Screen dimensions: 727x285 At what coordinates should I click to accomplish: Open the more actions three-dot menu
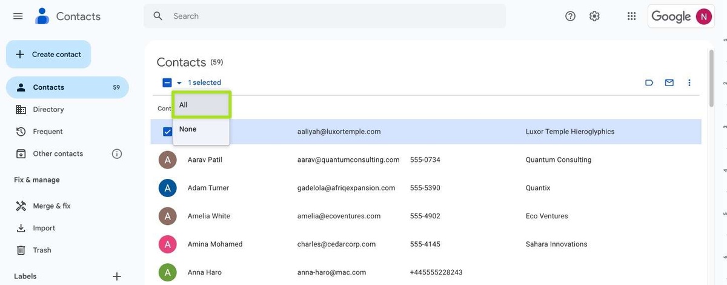pos(689,82)
